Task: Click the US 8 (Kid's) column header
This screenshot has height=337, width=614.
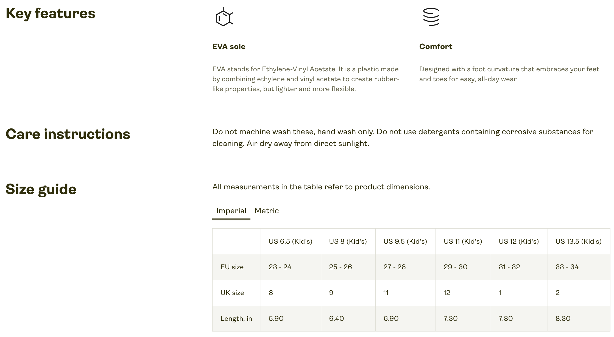Action: [348, 241]
